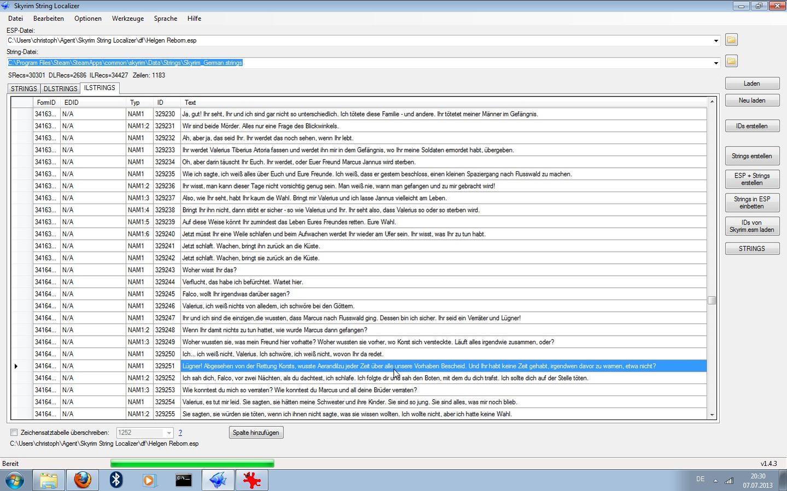Click folder icon next to ESP-Datei path
The image size is (787, 491).
[x=731, y=40]
